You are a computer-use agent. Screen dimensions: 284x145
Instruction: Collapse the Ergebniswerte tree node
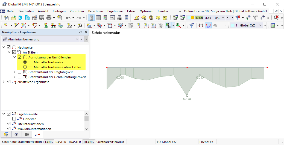pos(4,114)
